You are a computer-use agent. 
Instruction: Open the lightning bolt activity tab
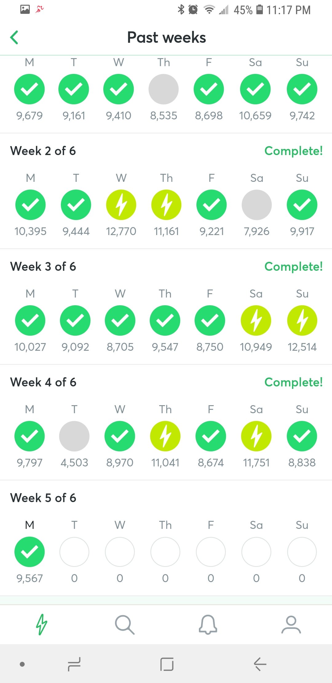point(41,625)
